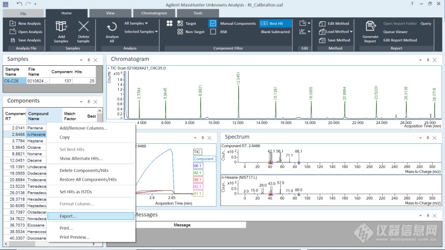This screenshot has width=445, height=250.
Task: Select the C6-C26 sample row
Action: tap(49, 81)
